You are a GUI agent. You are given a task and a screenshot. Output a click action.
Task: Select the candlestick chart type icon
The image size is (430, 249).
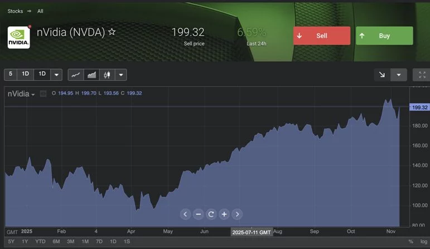click(x=107, y=75)
